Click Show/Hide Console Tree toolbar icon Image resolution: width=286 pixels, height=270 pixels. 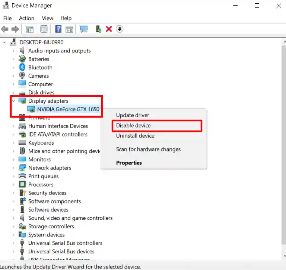pyautogui.click(x=29, y=29)
